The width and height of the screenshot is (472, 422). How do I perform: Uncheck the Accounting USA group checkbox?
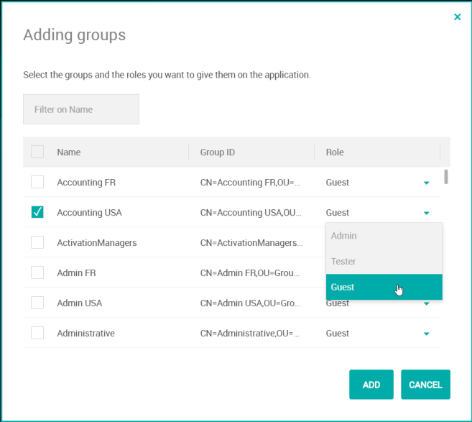coord(37,212)
